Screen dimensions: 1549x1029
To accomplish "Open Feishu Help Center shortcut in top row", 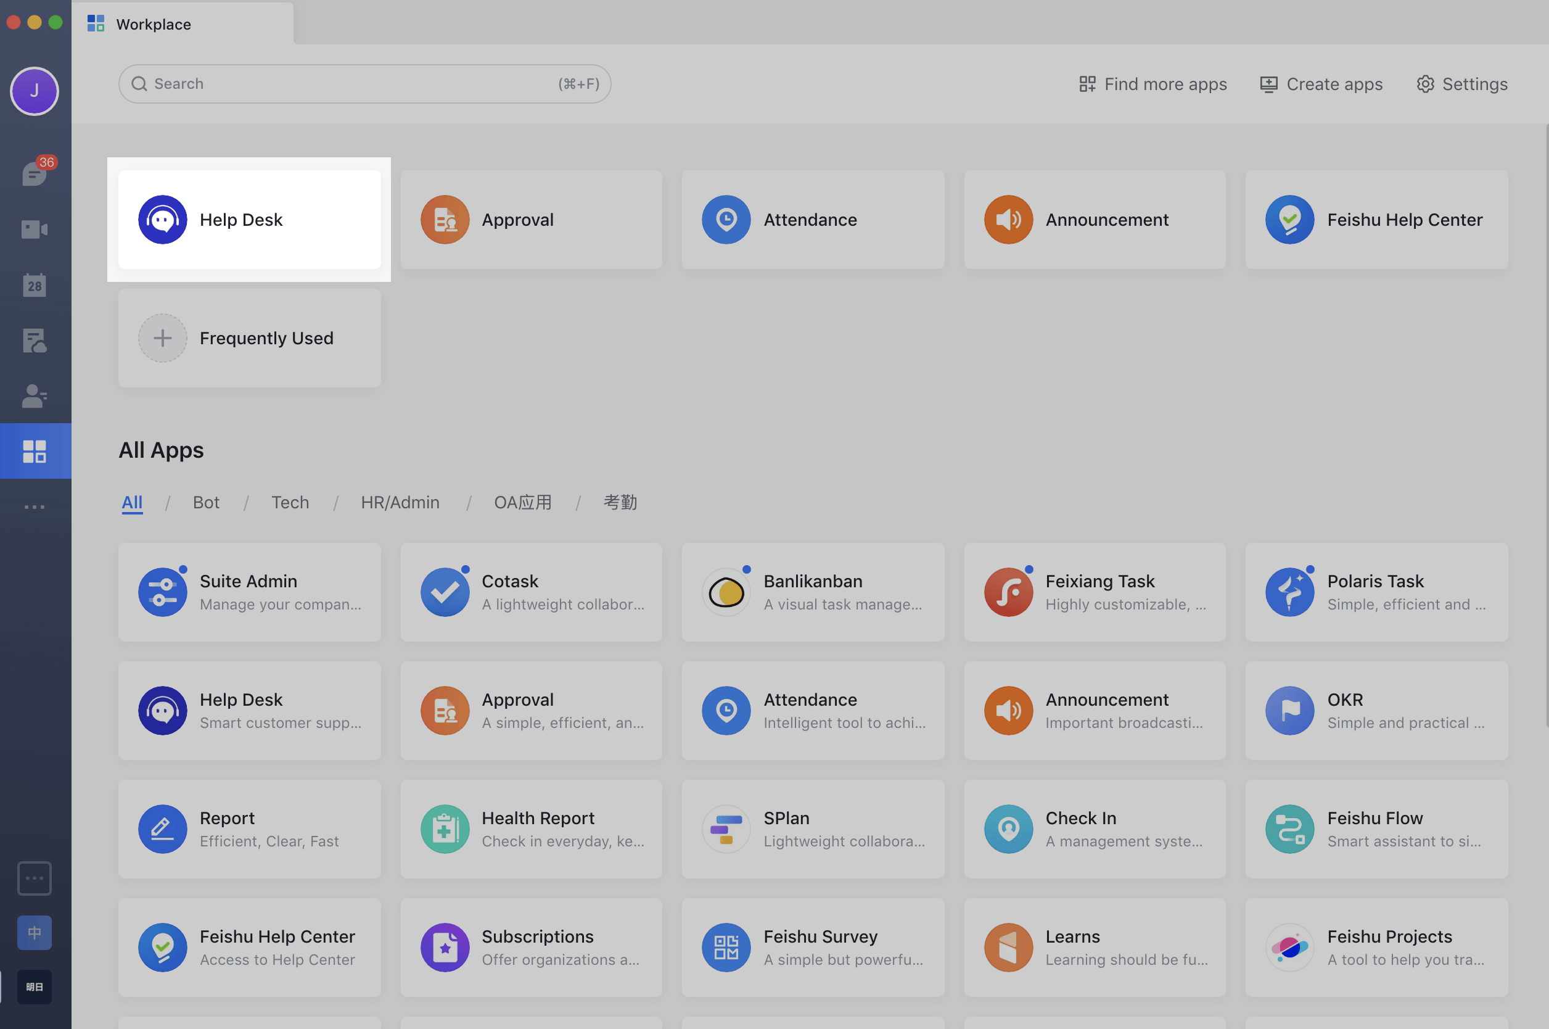I will [1376, 219].
